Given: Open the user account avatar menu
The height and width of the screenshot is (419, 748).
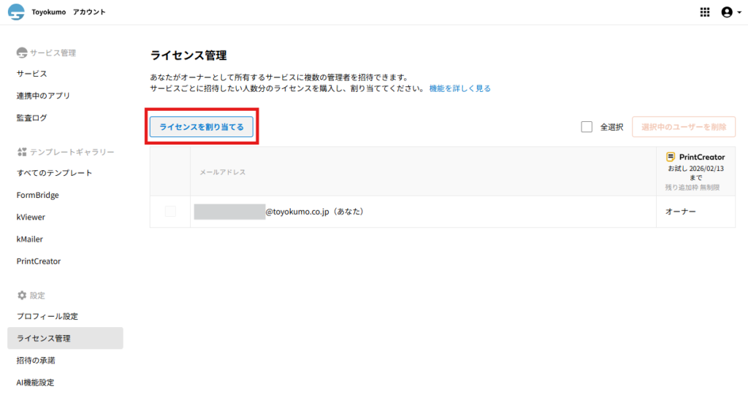Looking at the screenshot, I should pos(726,12).
